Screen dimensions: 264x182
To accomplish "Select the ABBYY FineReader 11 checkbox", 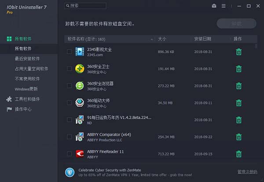I will coord(69,154).
